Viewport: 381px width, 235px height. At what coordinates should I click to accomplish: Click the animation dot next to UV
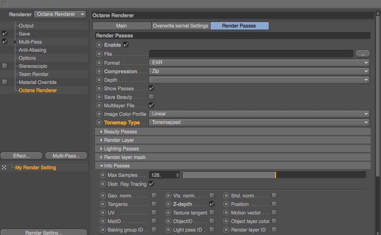[103, 213]
